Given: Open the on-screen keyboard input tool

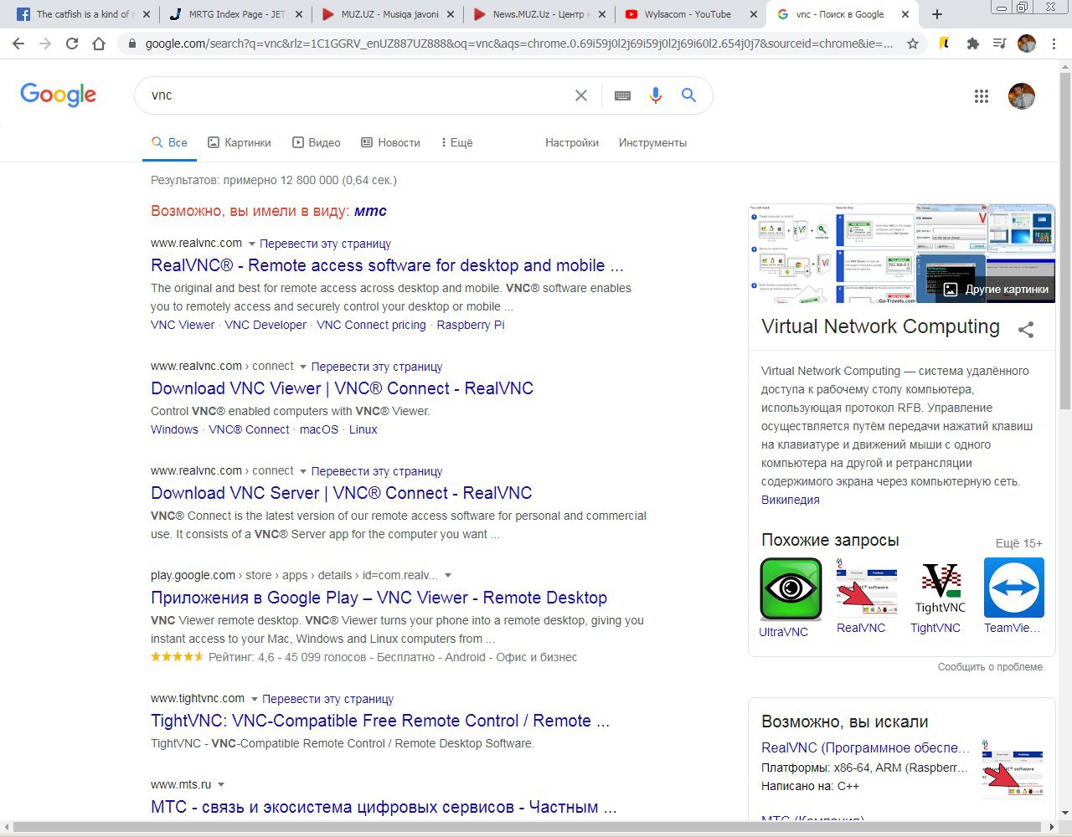Looking at the screenshot, I should point(622,95).
